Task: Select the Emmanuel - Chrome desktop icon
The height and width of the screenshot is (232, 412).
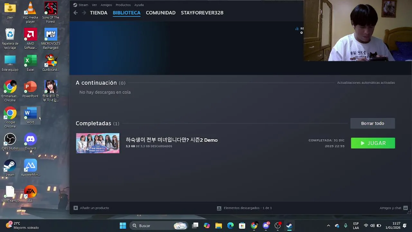Action: click(10, 92)
